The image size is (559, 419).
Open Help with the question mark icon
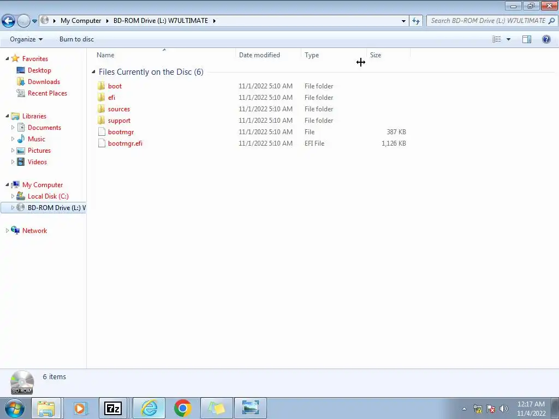pyautogui.click(x=546, y=39)
